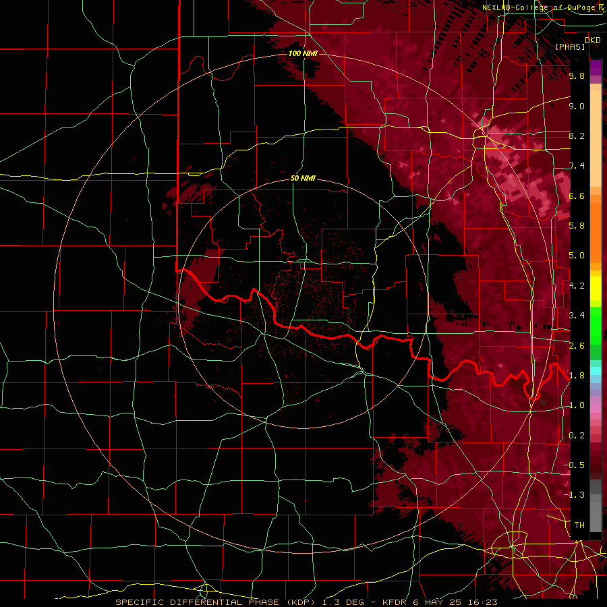Screen dimensions: 607x607
Task: Click the TH threshold label on the scale
Action: 579,525
